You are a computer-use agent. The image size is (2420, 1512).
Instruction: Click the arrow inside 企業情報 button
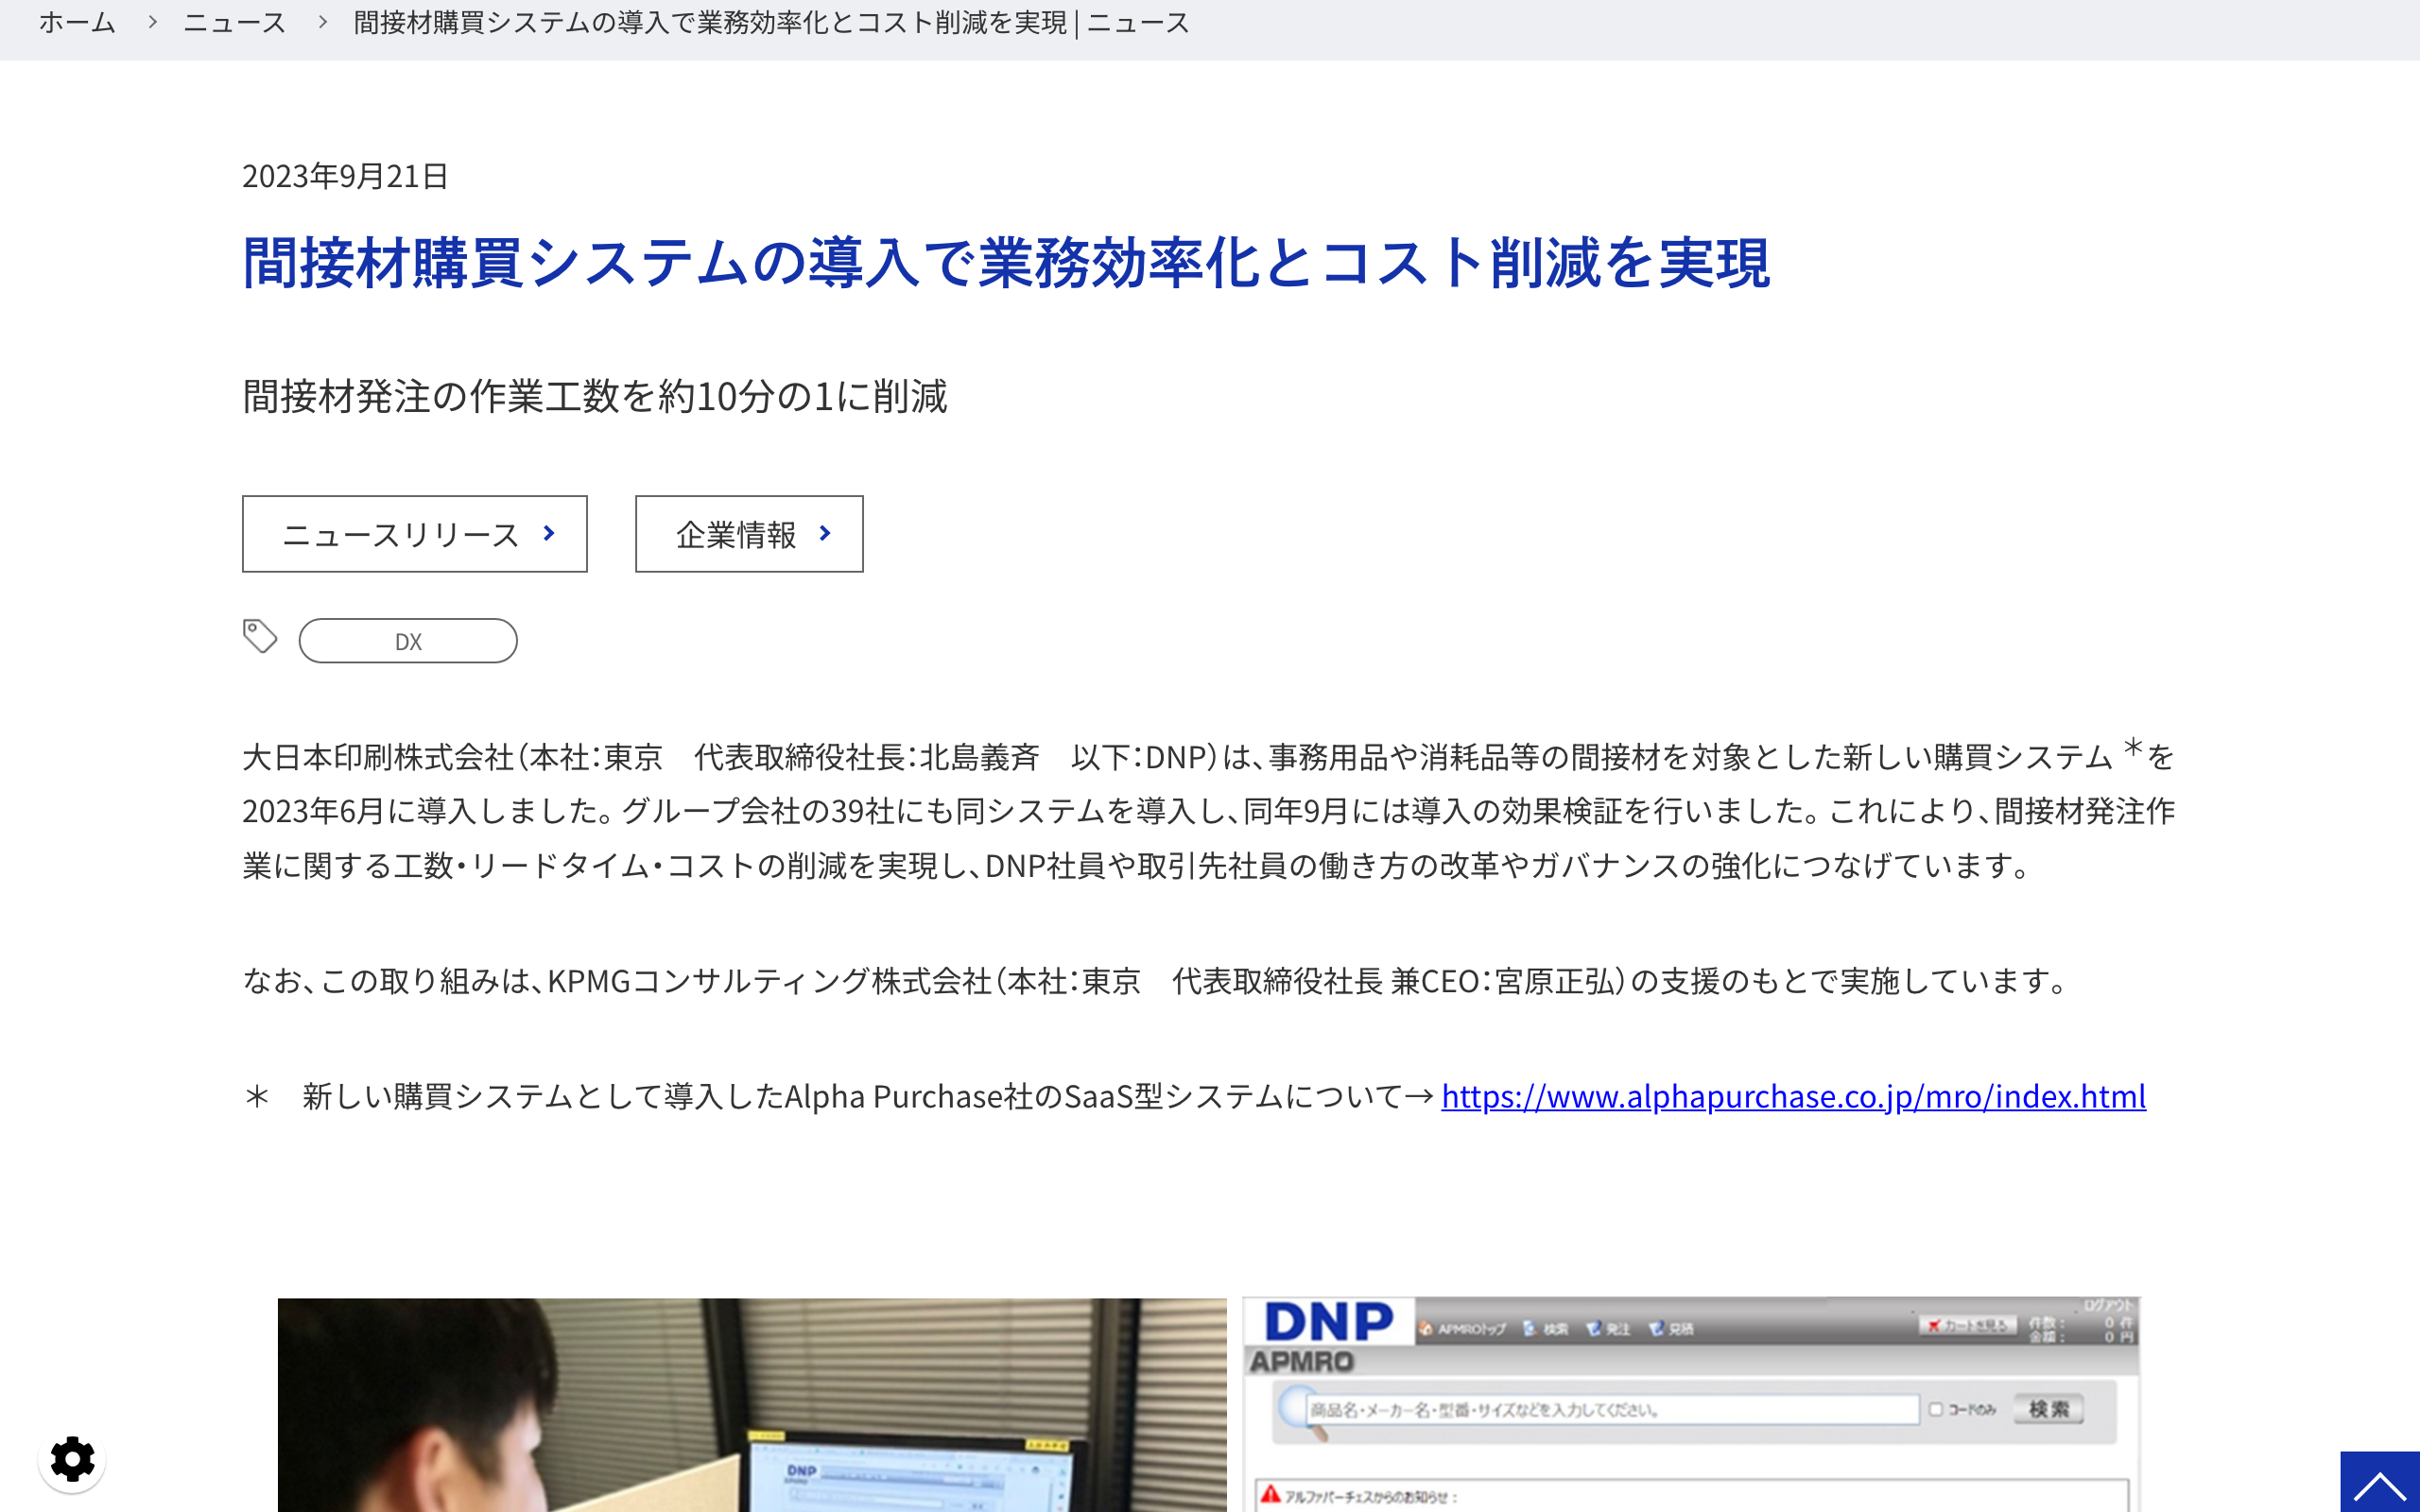(825, 534)
